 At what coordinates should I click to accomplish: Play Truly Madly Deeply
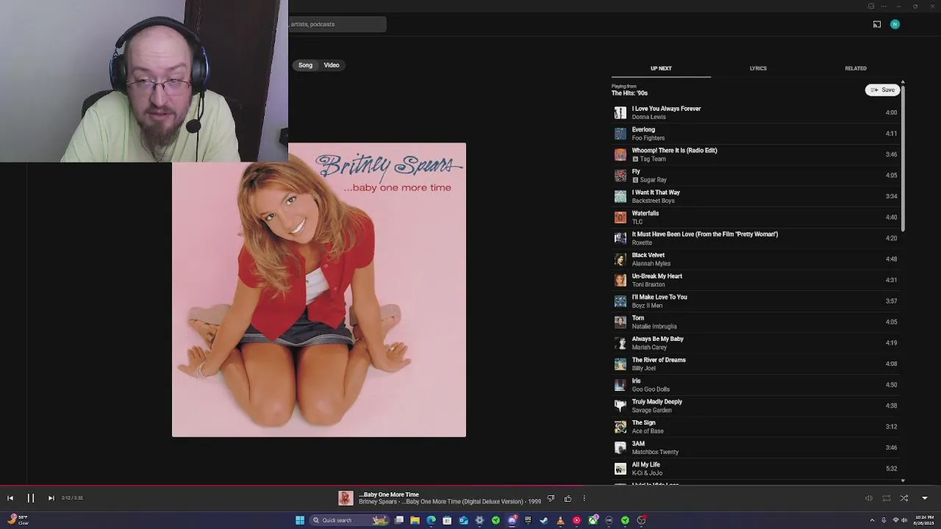click(x=756, y=406)
